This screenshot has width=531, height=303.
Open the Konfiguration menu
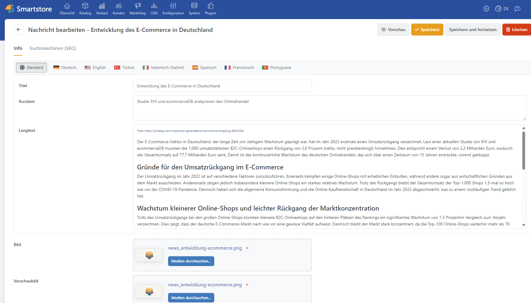pyautogui.click(x=173, y=9)
